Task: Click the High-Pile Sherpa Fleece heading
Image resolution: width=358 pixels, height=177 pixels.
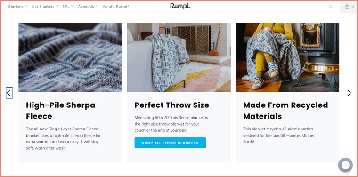Action: tap(60, 111)
